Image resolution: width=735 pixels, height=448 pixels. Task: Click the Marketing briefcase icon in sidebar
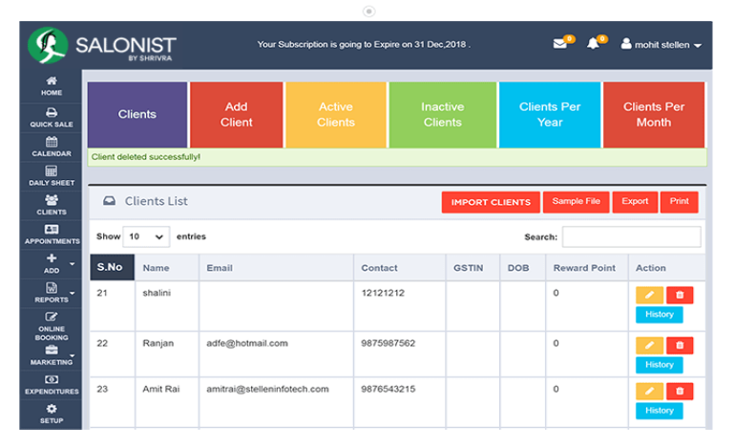[52, 350]
